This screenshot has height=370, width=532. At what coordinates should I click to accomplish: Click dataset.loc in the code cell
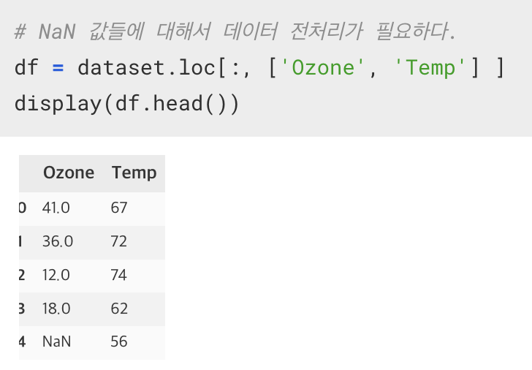point(146,67)
